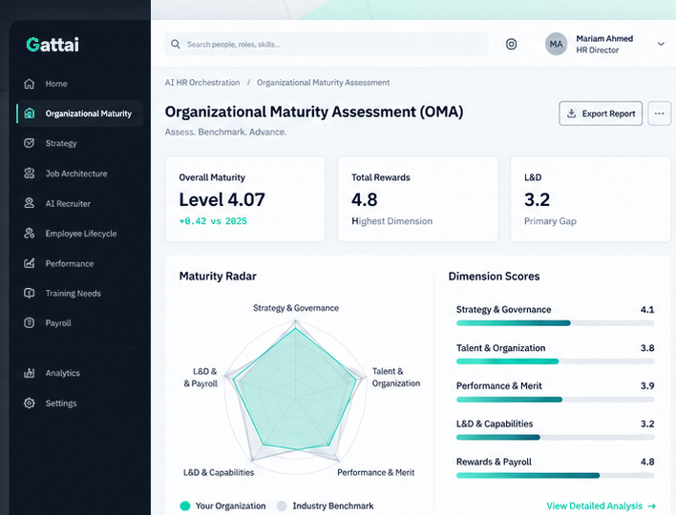Click the Dimension Scores heading
The image size is (676, 515).
[494, 276]
